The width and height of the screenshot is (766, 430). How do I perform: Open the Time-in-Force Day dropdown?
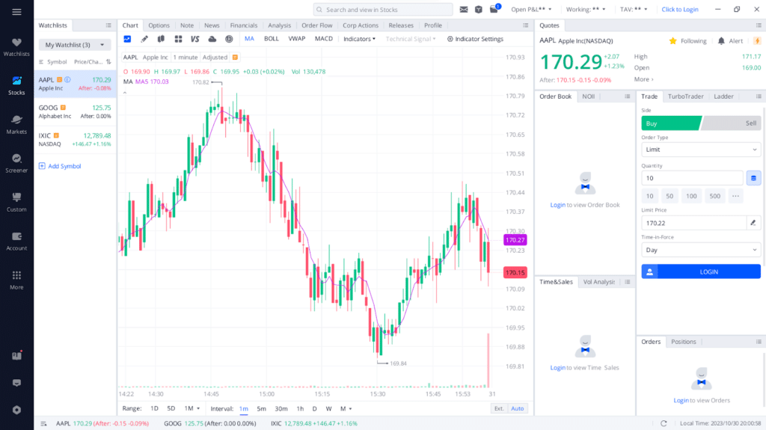click(700, 250)
